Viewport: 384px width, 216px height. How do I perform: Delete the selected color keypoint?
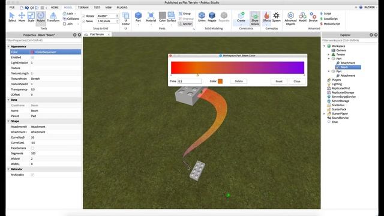239,82
